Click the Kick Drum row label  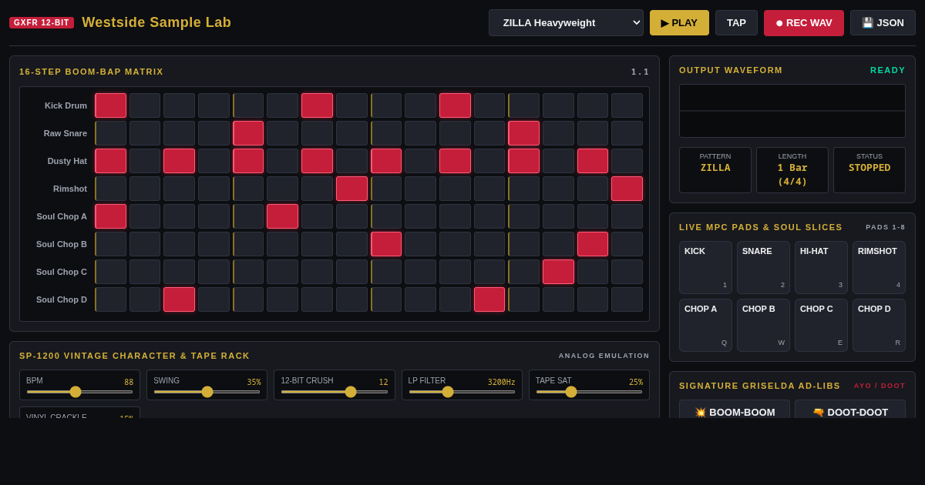(x=66, y=105)
